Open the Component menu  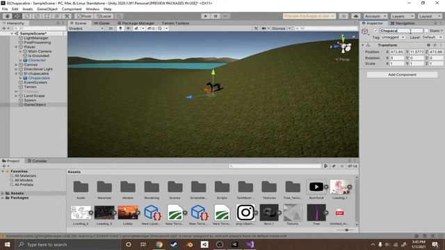coord(72,9)
